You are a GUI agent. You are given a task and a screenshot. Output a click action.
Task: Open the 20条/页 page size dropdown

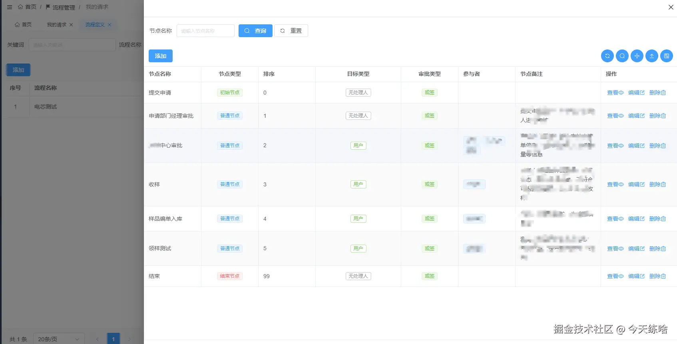(59, 339)
